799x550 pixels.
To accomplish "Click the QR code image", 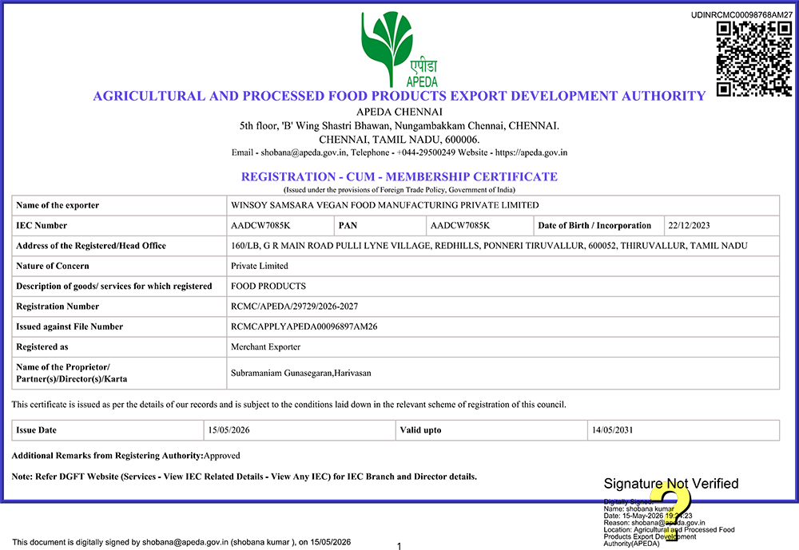I will click(x=754, y=59).
